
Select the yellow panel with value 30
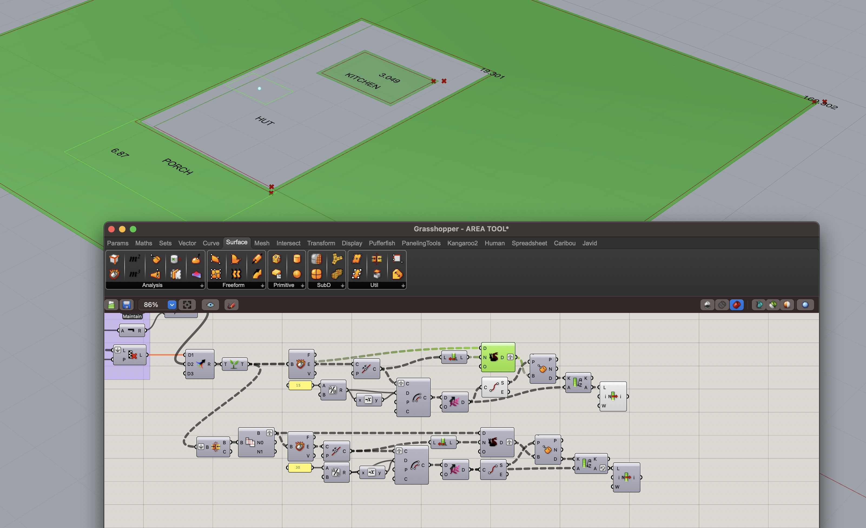[300, 467]
